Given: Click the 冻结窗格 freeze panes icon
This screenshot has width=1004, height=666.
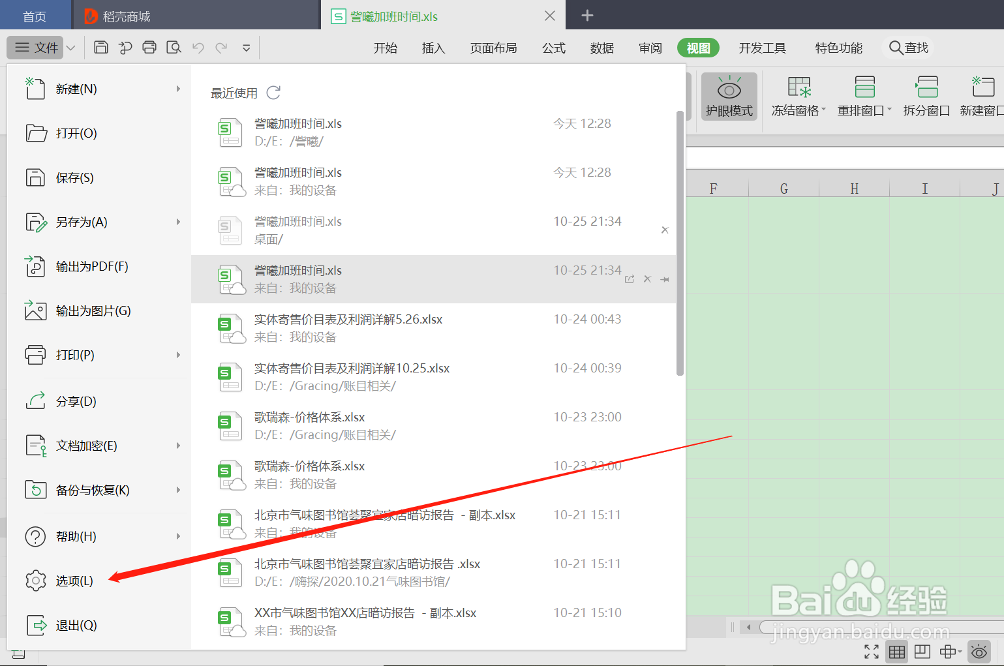Looking at the screenshot, I should 799,87.
